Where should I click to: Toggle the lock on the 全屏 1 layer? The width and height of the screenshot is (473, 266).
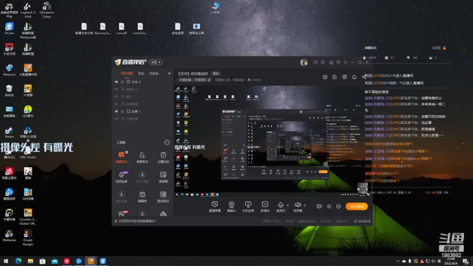coord(122,111)
